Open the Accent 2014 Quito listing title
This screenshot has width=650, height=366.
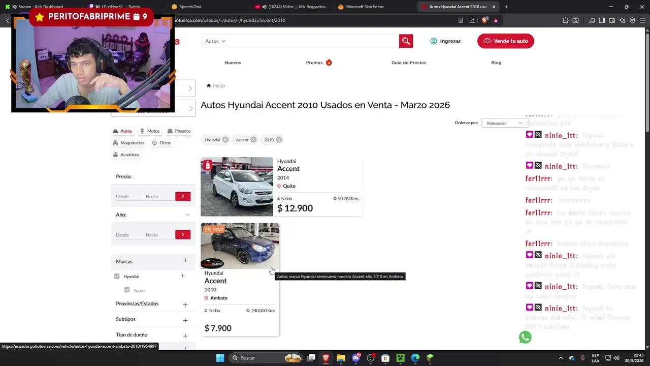click(x=288, y=169)
